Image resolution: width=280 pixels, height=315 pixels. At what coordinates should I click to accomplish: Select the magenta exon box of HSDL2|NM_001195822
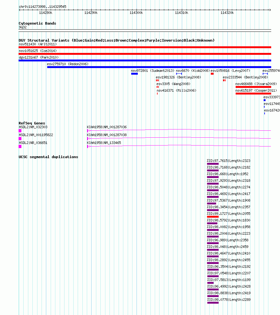click(x=20, y=139)
